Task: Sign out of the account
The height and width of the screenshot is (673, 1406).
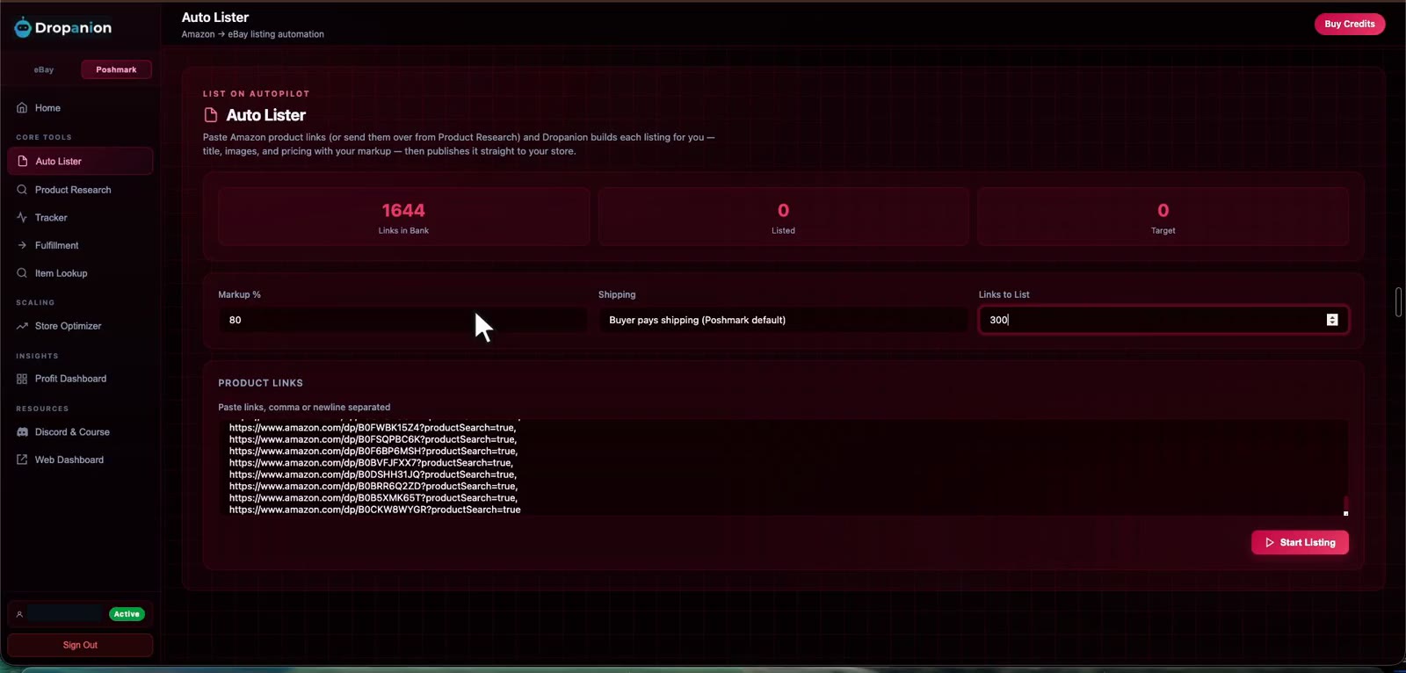Action: click(x=80, y=645)
